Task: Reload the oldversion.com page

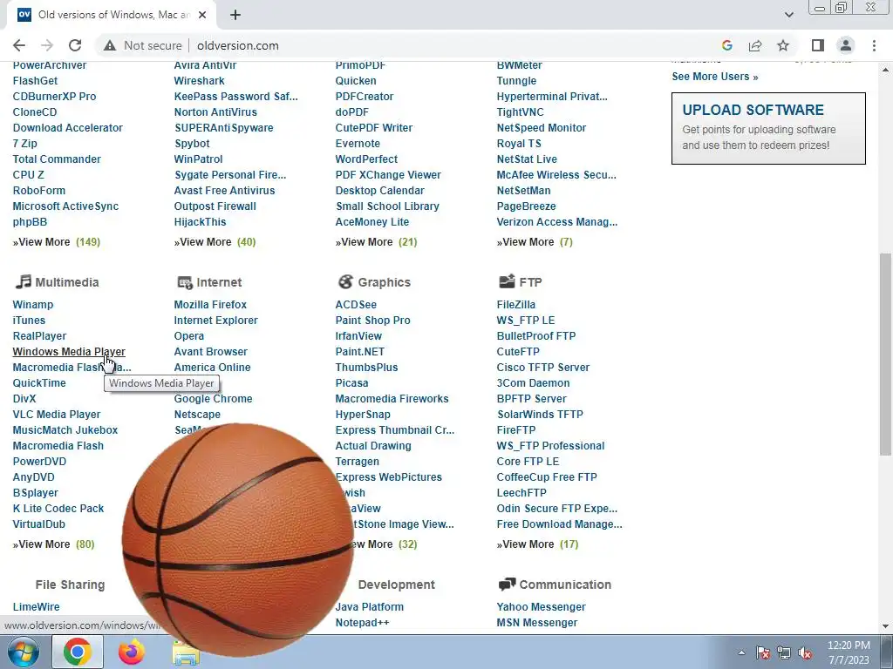Action: (75, 45)
